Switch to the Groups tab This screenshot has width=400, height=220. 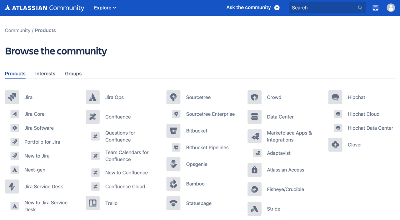(73, 74)
